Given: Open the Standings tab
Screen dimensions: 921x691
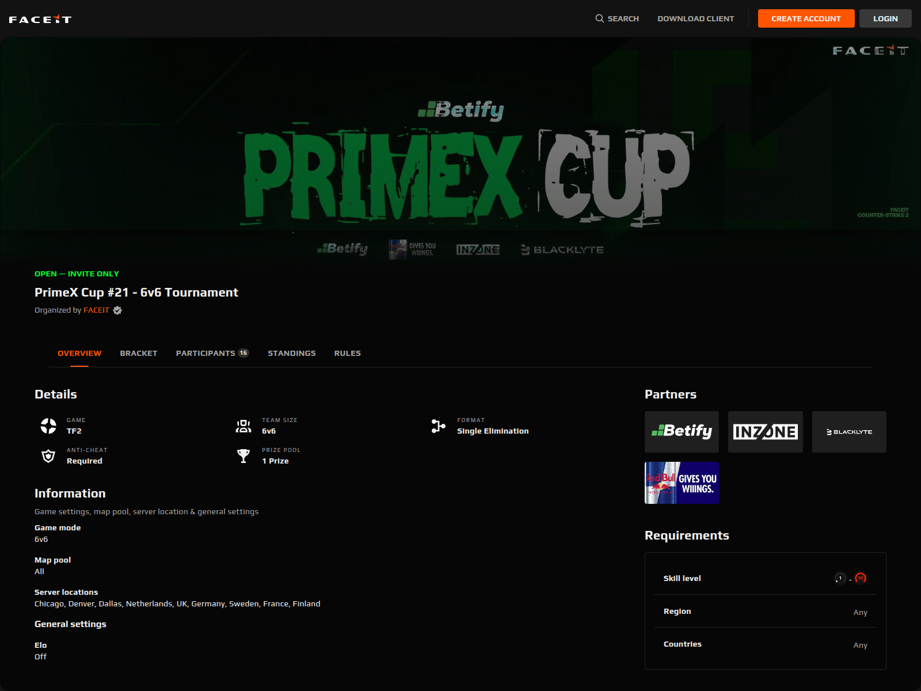Looking at the screenshot, I should [292, 353].
